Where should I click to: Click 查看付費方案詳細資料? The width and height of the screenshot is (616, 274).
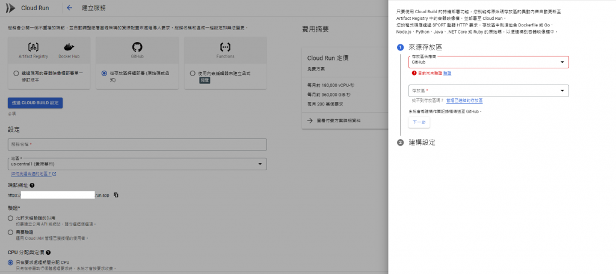point(339,121)
